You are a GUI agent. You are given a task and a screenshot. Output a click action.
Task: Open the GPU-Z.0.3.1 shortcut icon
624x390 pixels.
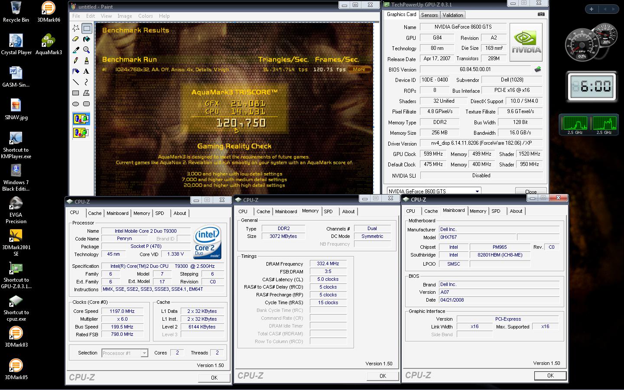pyautogui.click(x=16, y=276)
